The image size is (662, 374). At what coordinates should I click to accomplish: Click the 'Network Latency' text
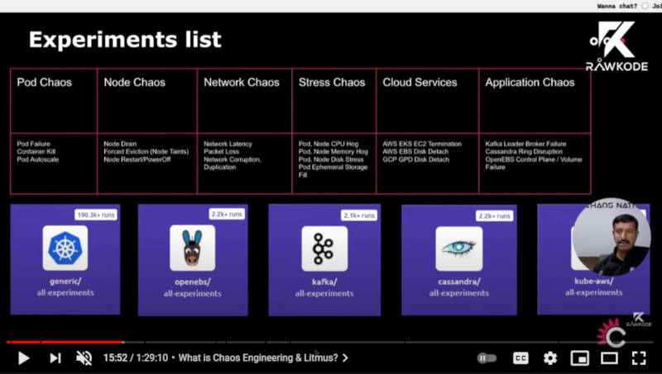tap(228, 144)
